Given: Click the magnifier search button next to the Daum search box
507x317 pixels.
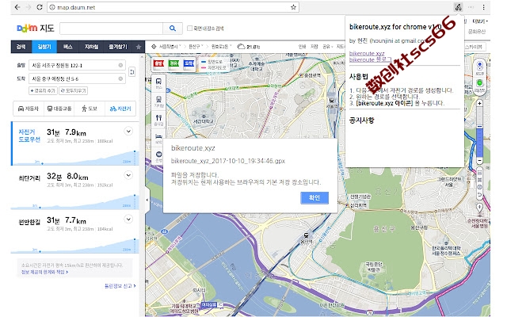Looking at the screenshot, I should 173,29.
